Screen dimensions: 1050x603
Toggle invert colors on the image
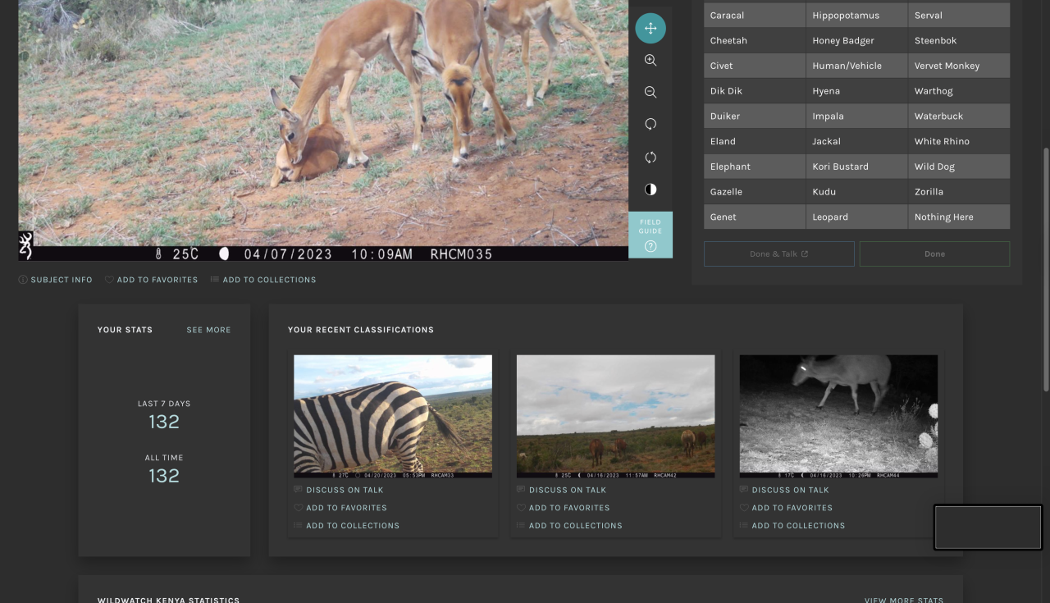[651, 190]
